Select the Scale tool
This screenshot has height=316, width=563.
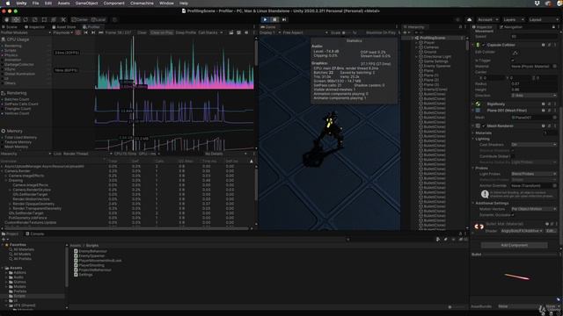tap(35, 19)
